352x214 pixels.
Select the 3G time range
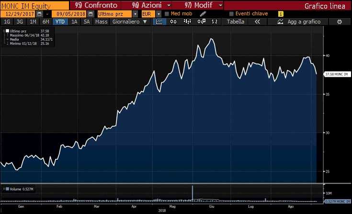coord(20,22)
